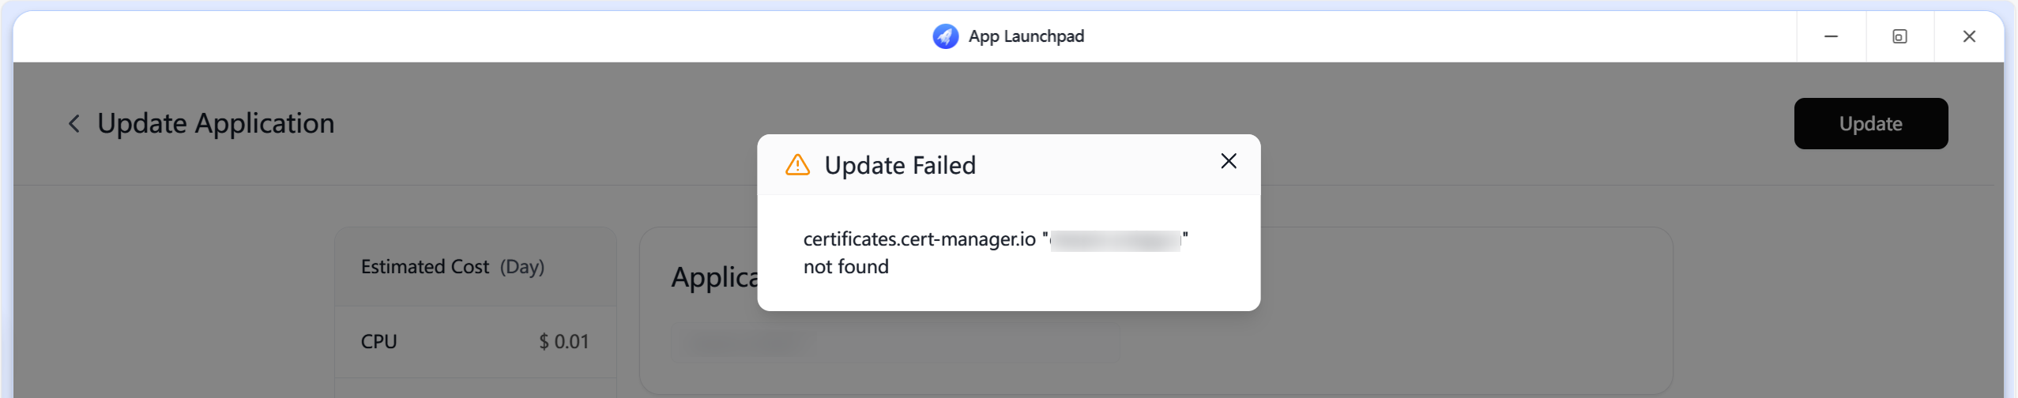Image resolution: width=2018 pixels, height=398 pixels.
Task: Go back using the left chevron arrow
Action: coord(74,124)
